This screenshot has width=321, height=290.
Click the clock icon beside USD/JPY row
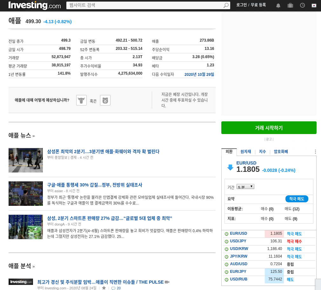point(226,241)
